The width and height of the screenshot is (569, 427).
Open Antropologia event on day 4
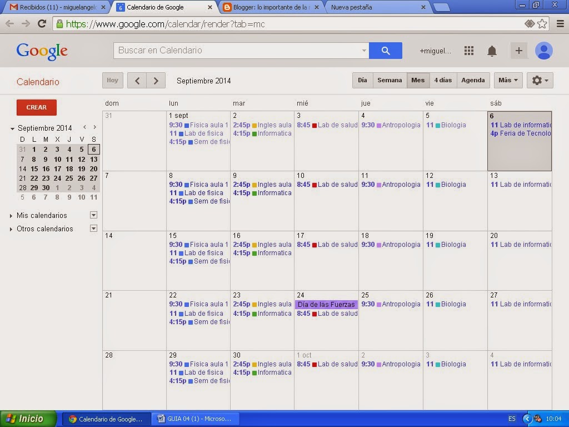tap(391, 125)
